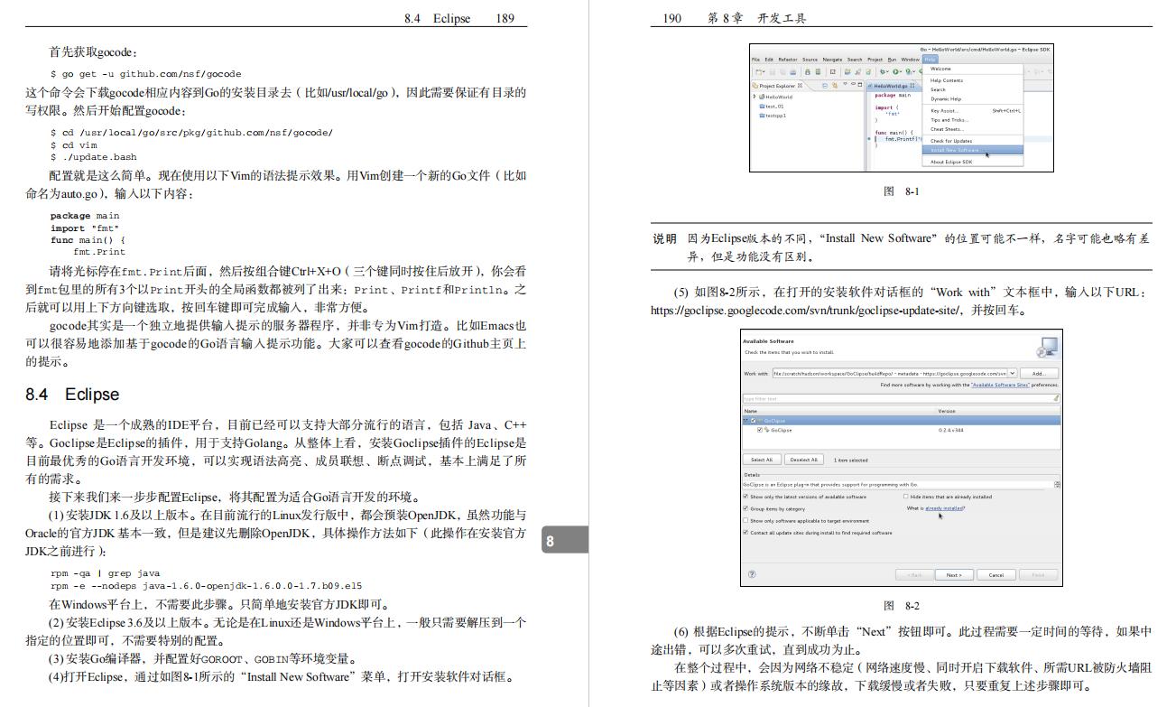Open the 'Work with' dropdown list
1176x707 pixels.
1014,373
